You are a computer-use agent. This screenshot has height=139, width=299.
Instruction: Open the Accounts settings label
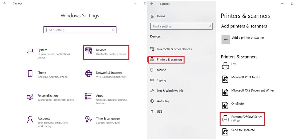[x=44, y=118]
